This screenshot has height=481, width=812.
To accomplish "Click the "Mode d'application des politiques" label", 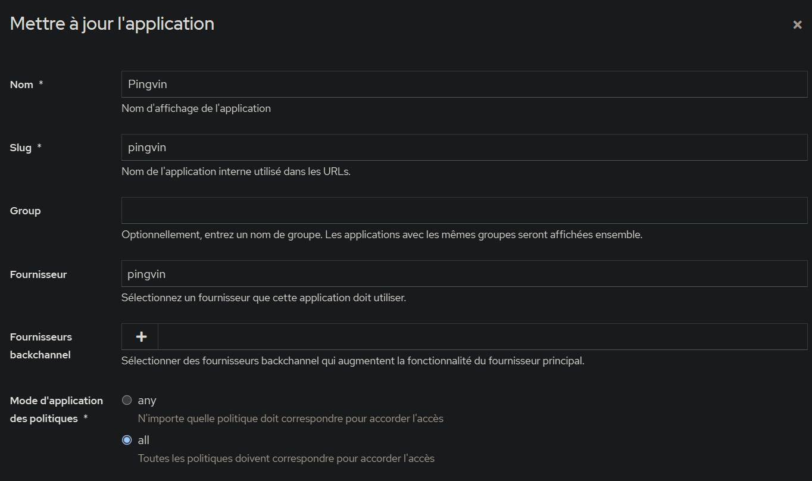I will pyautogui.click(x=56, y=410).
